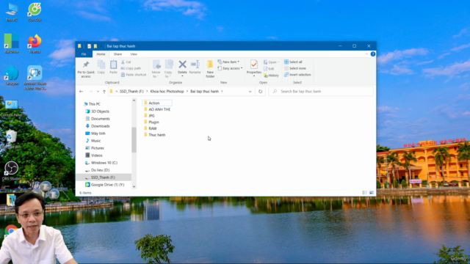
Task: Open Windows 10 (C:) drive
Action: 101,163
